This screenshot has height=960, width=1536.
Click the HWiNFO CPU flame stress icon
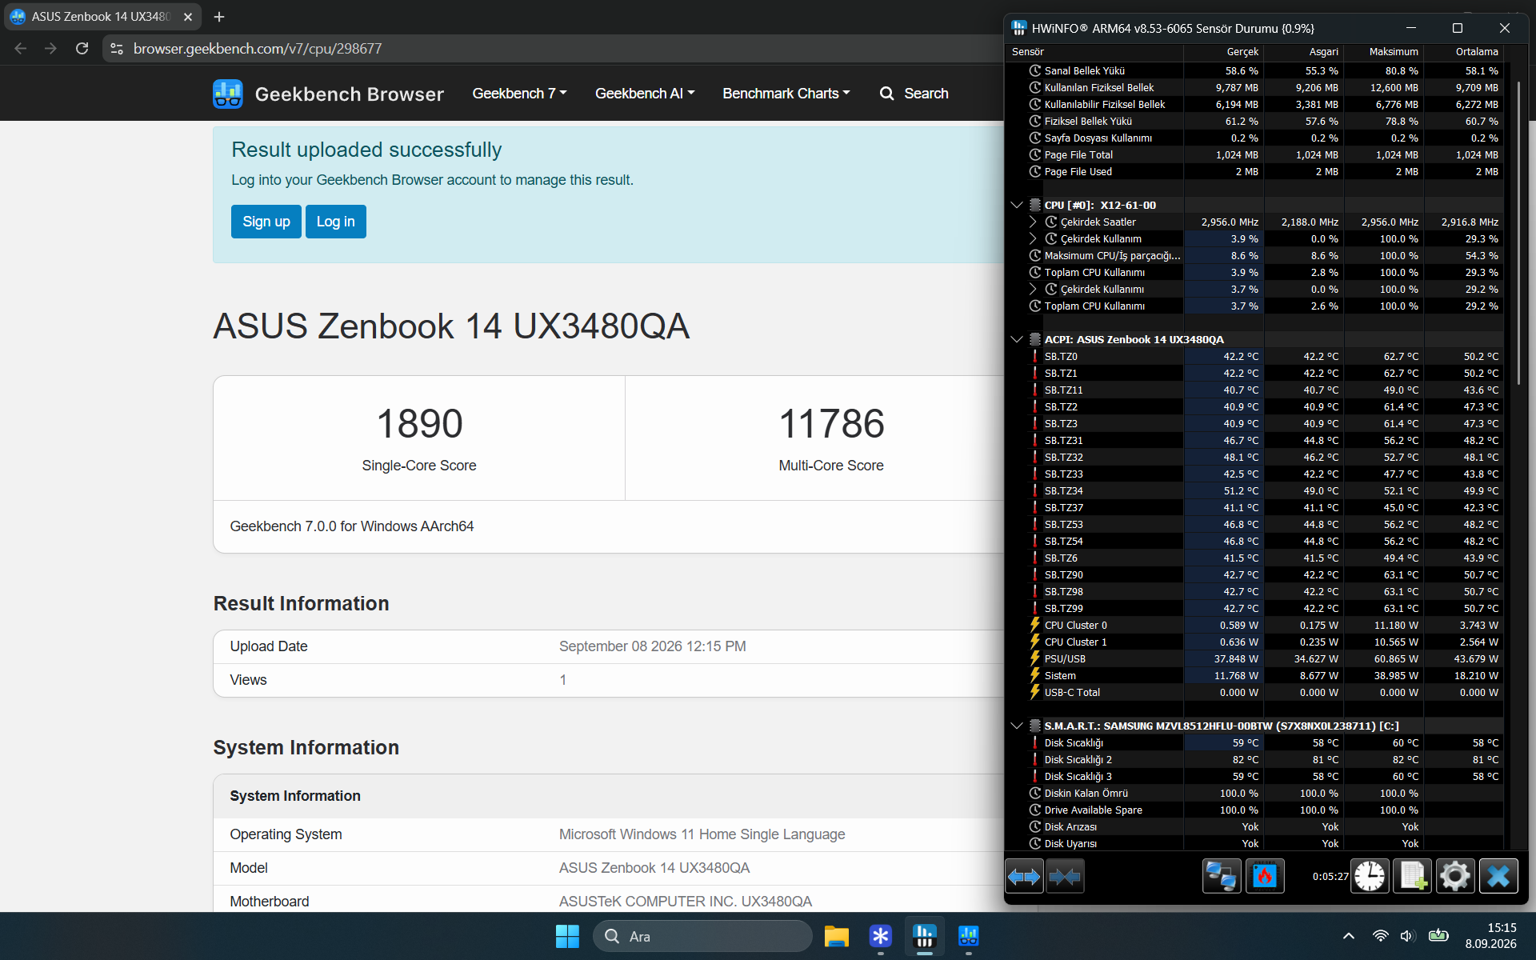coord(1265,877)
